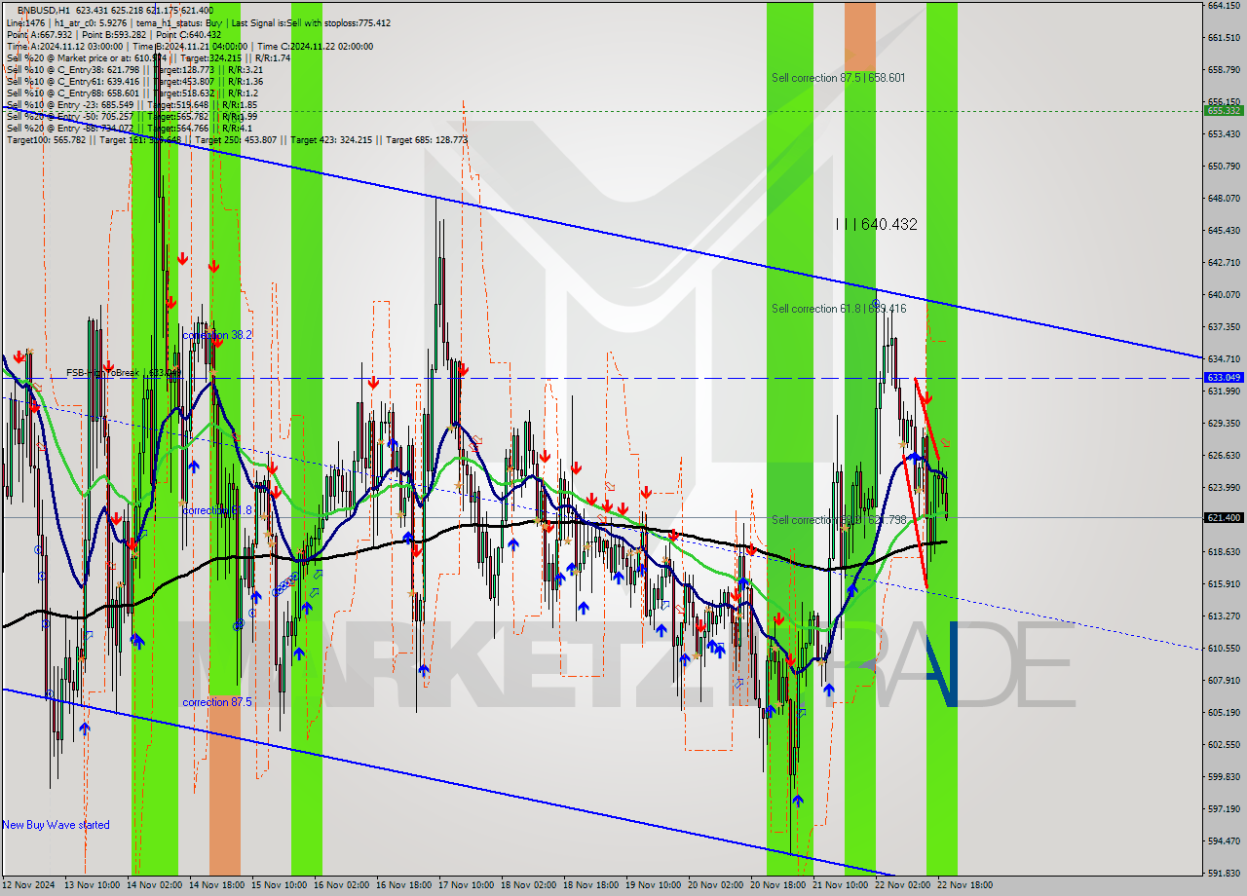Click the 594.470 price axis value

[x=1224, y=840]
